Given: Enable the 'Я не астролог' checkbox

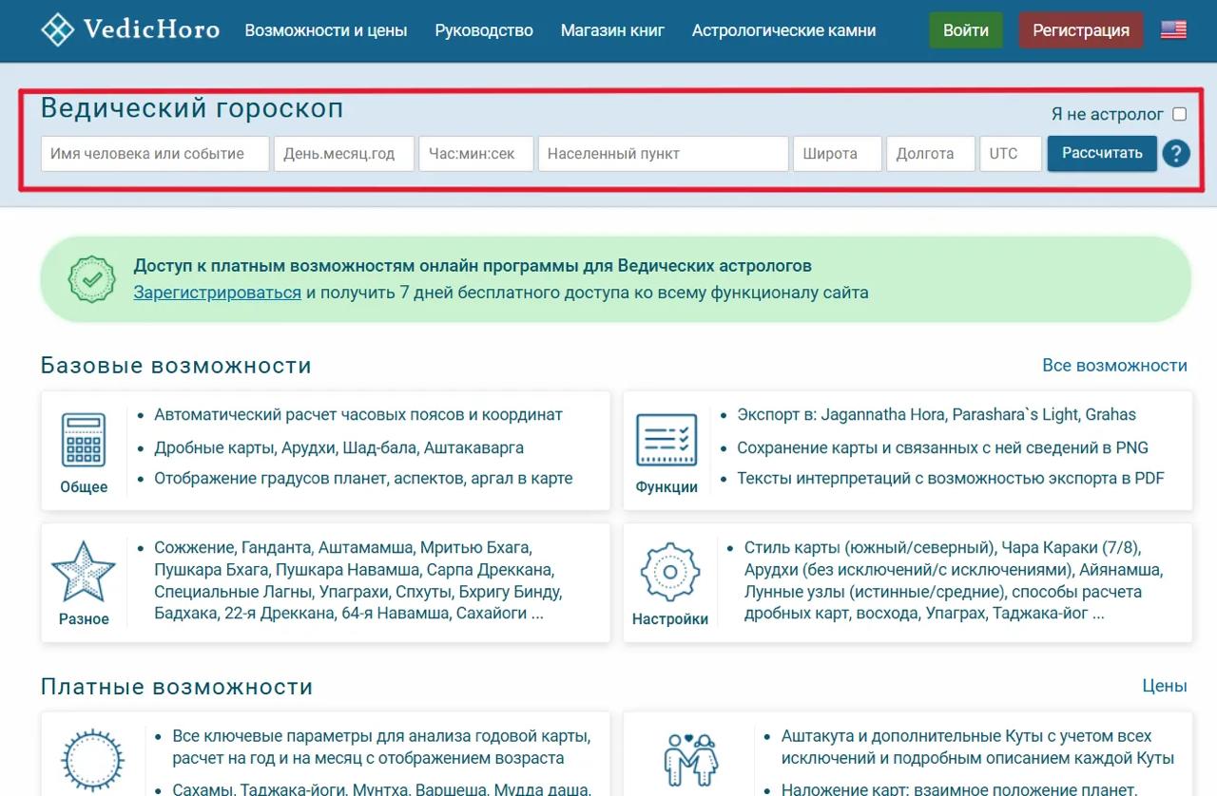Looking at the screenshot, I should tap(1179, 114).
